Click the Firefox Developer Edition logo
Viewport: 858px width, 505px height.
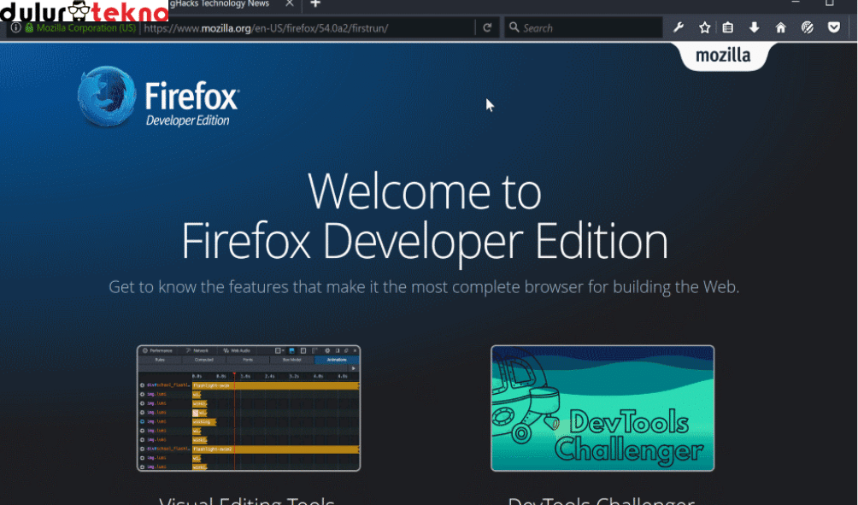[158, 97]
